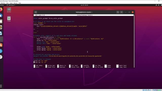Minimize the VirtualBox host window
Screen dimensions: 162x91
155,1
